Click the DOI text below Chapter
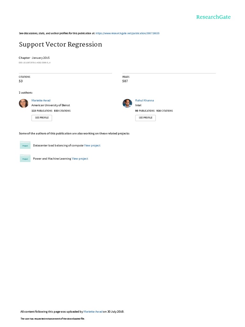This screenshot has height=327, width=245. [x=35, y=63]
